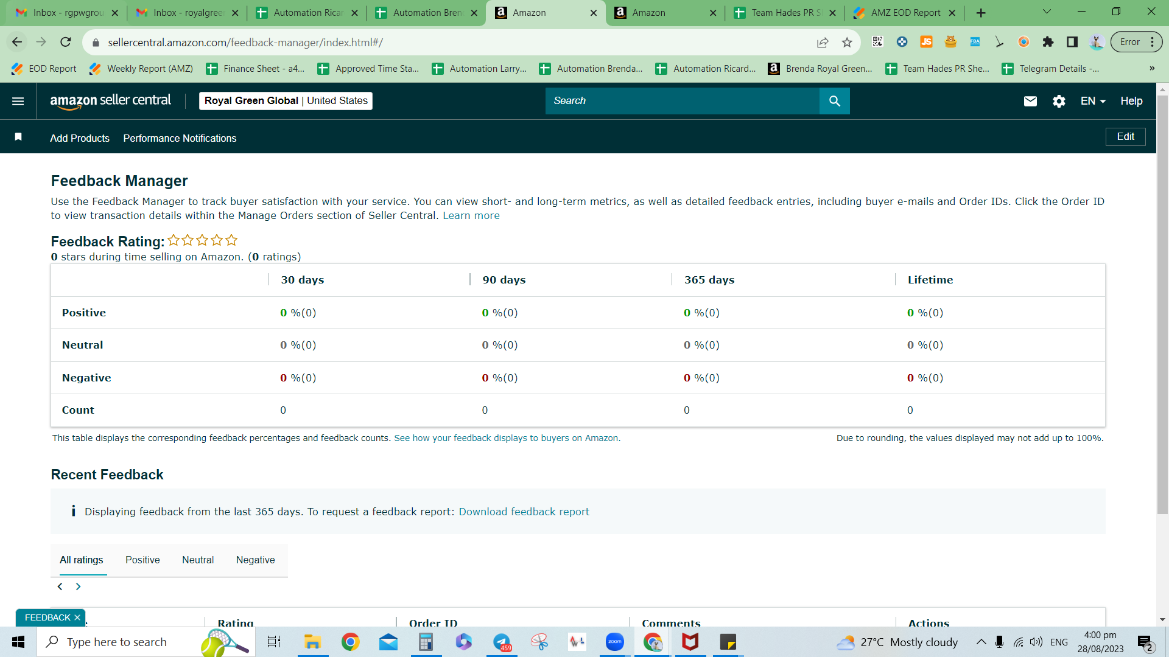The width and height of the screenshot is (1169, 657).
Task: Open the settings gear icon
Action: point(1059,101)
